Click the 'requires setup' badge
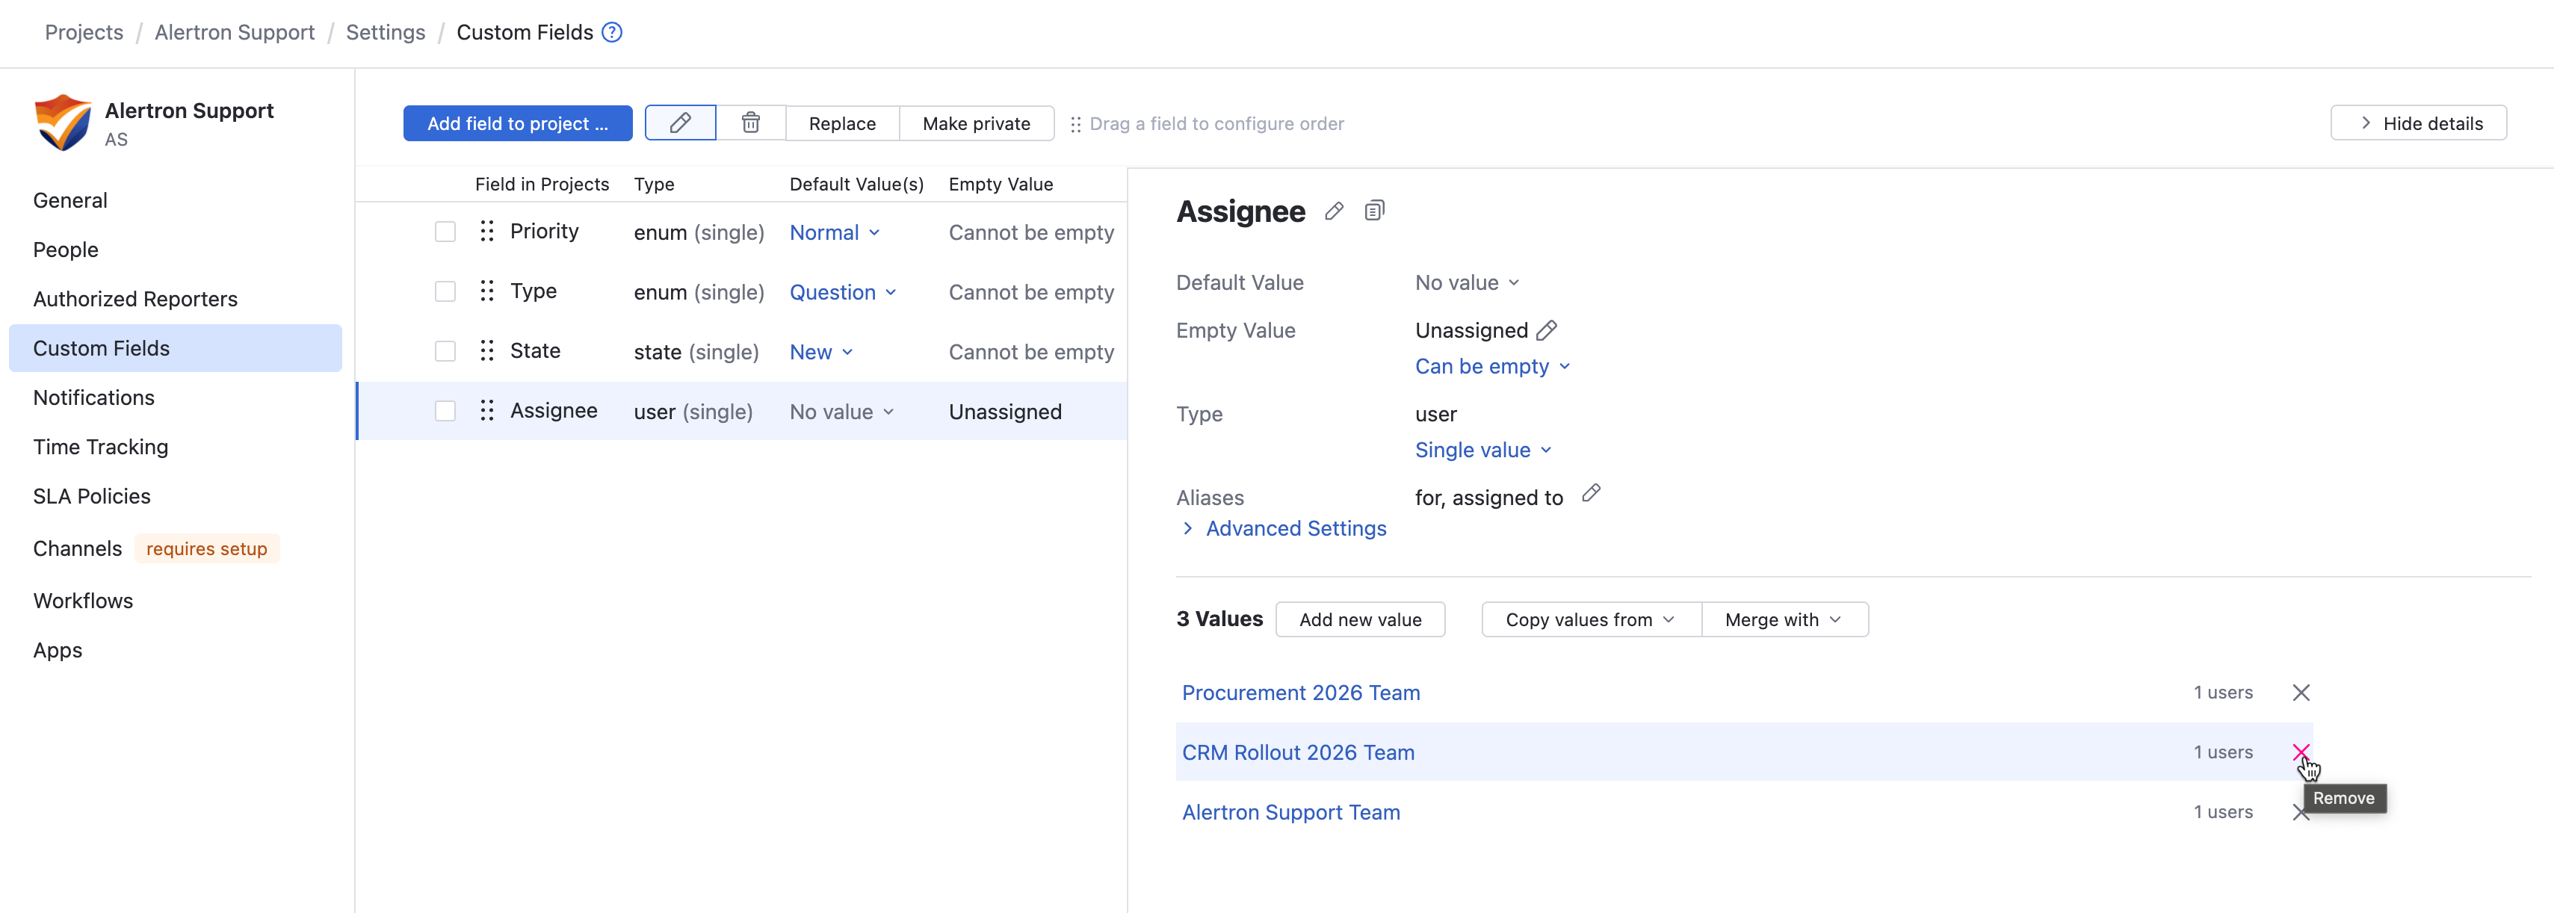Image resolution: width=2554 pixels, height=913 pixels. pyautogui.click(x=206, y=548)
